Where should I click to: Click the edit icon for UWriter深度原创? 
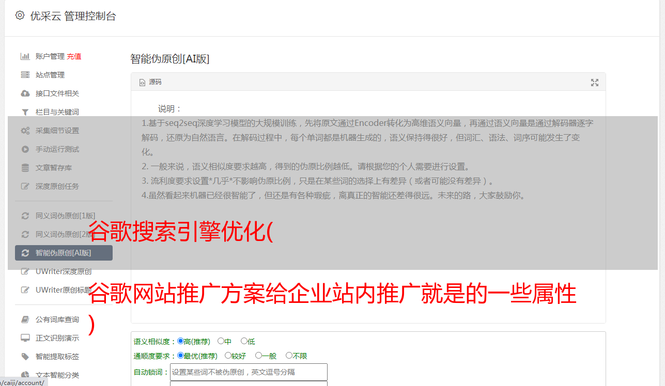coord(25,271)
